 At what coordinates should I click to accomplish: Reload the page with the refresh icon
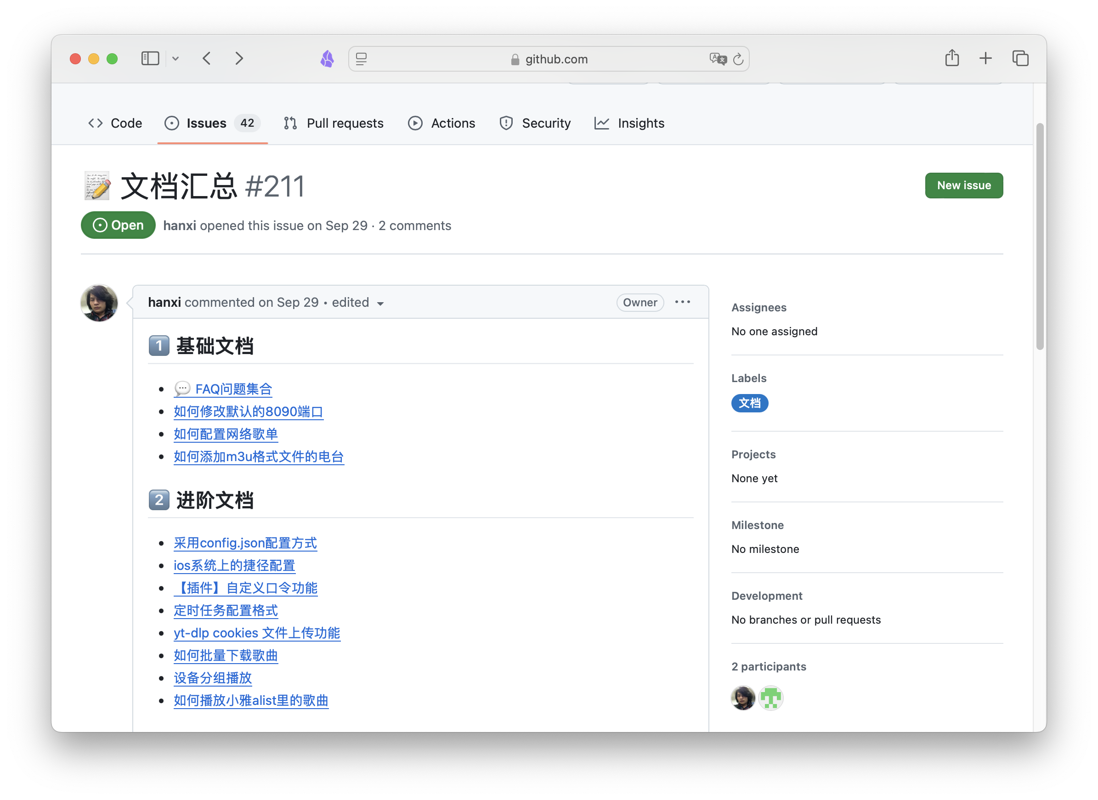[x=738, y=59]
